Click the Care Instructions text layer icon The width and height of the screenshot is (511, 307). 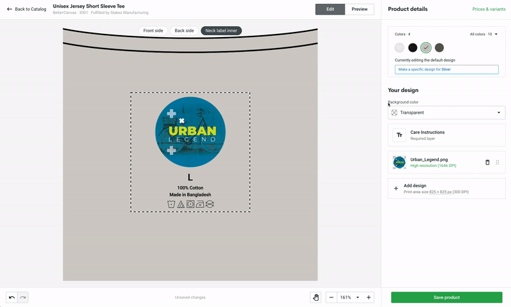(399, 135)
